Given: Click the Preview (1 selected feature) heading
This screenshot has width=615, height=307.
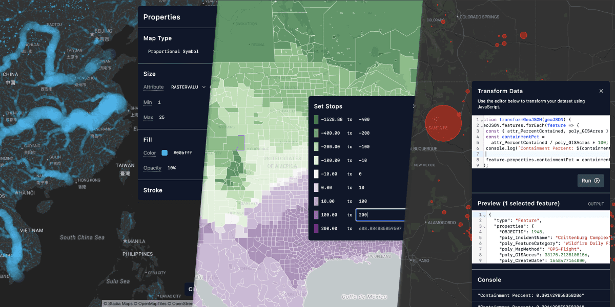Looking at the screenshot, I should 519,204.
